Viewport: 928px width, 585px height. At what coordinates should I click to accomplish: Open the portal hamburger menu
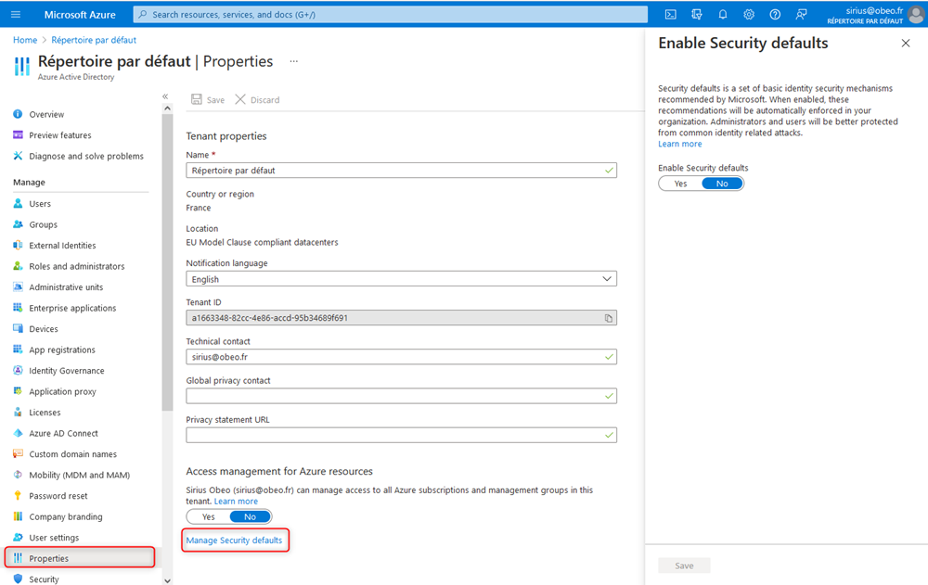click(15, 14)
